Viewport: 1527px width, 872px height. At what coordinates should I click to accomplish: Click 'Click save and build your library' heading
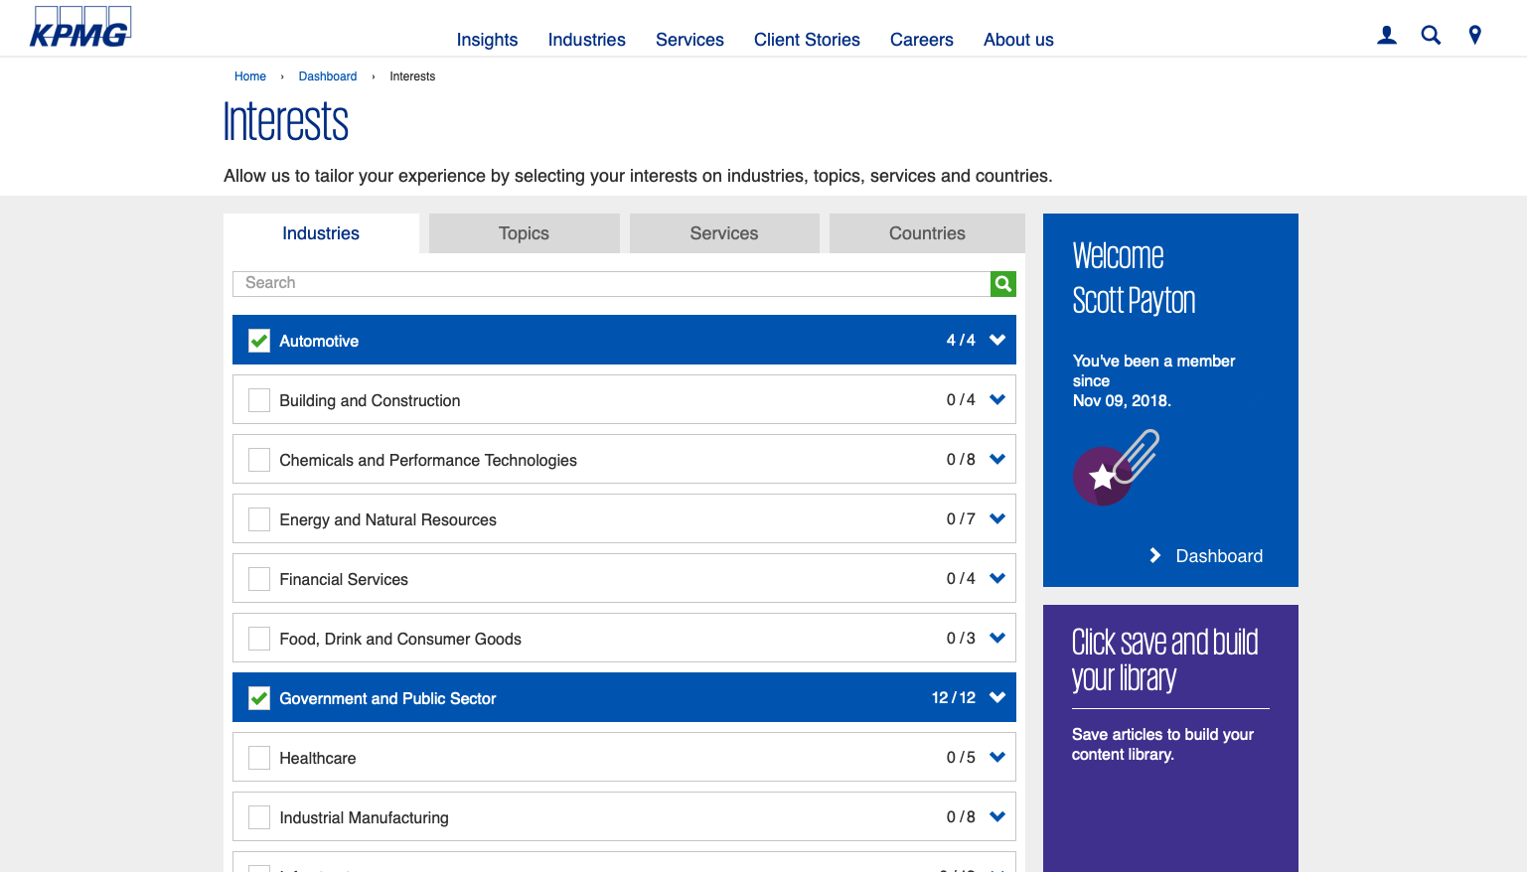pos(1164,659)
